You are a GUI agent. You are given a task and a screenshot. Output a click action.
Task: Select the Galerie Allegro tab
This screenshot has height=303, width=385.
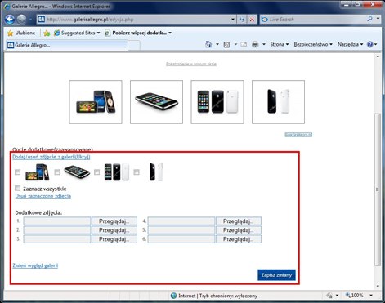pyautogui.click(x=66, y=45)
